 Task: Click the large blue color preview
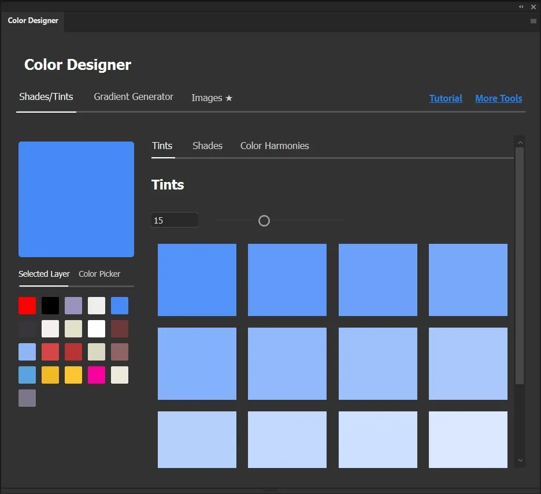click(76, 199)
